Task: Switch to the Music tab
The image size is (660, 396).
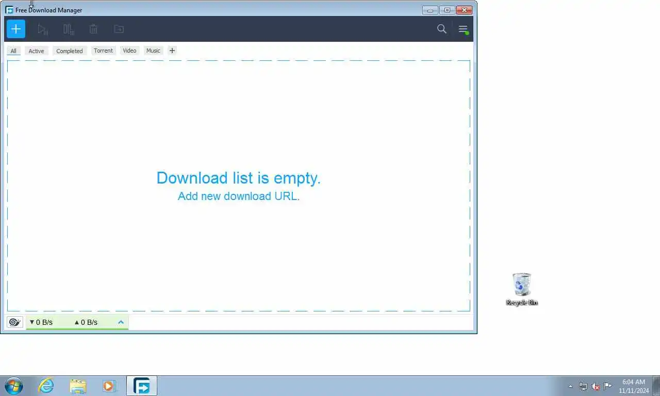Action: [153, 51]
